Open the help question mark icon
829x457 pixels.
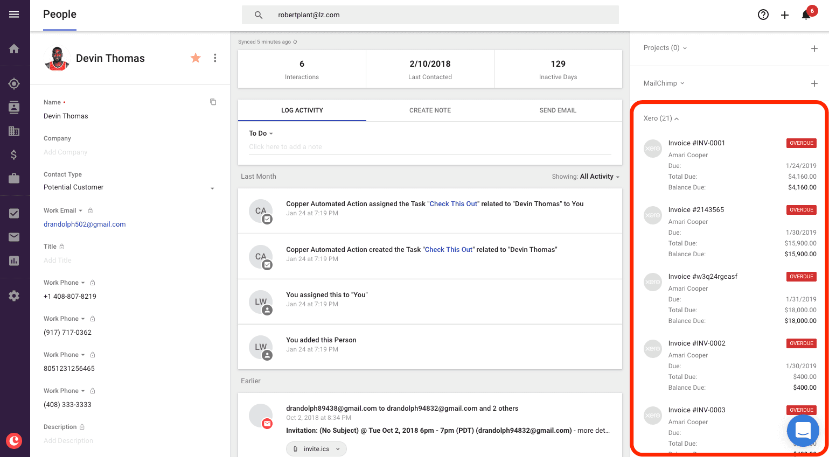[763, 15]
